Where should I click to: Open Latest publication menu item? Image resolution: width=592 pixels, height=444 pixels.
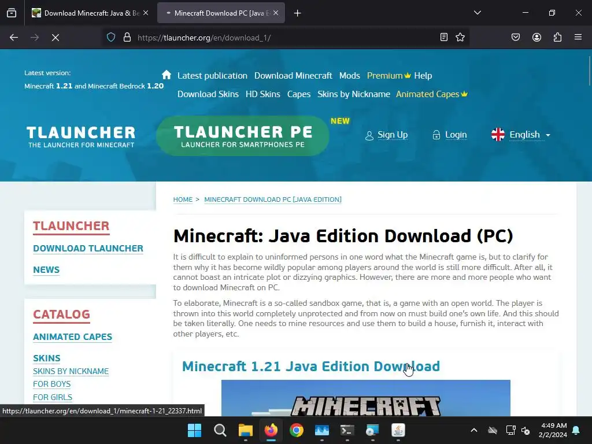click(212, 76)
